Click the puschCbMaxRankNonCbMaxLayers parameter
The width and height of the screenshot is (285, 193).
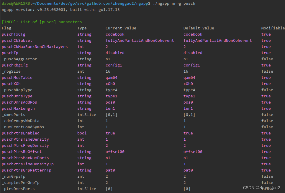[x=35, y=47]
